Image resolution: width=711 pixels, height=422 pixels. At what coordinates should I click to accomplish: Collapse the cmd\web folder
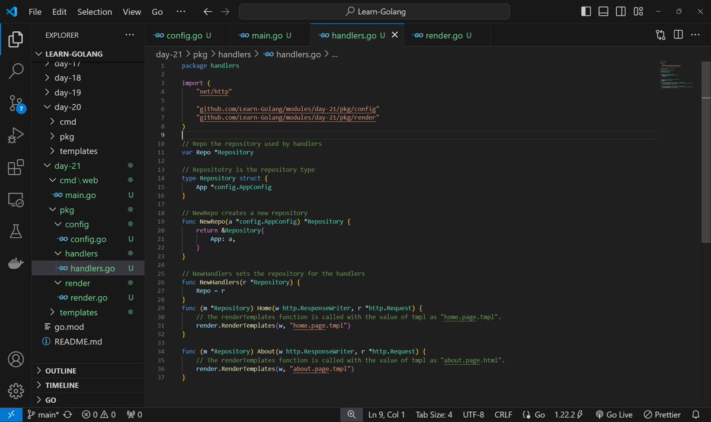tap(88, 181)
